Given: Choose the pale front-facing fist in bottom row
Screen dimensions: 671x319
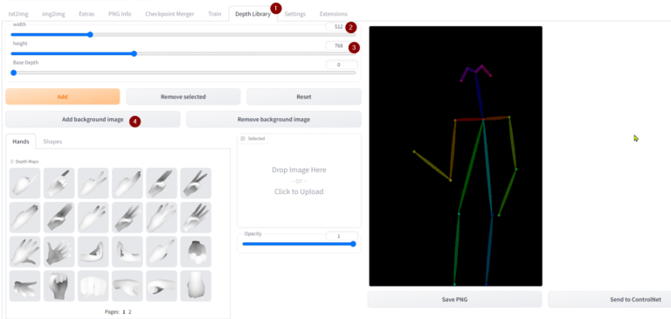Looking at the screenshot, I should (x=93, y=286).
